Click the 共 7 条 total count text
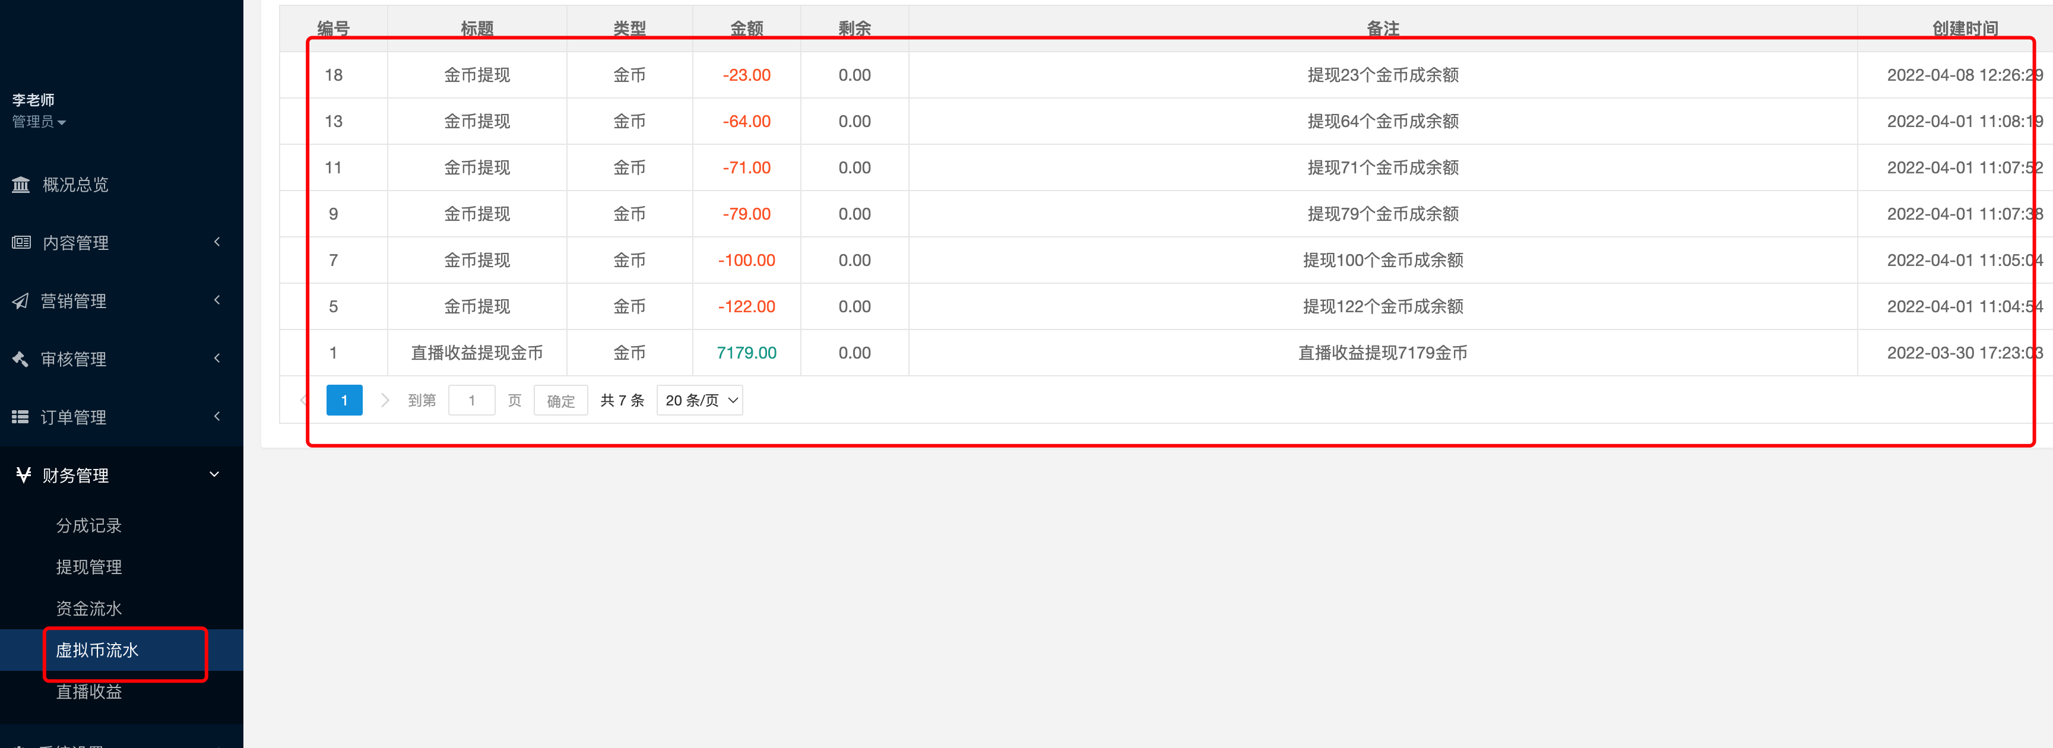 pyautogui.click(x=622, y=400)
